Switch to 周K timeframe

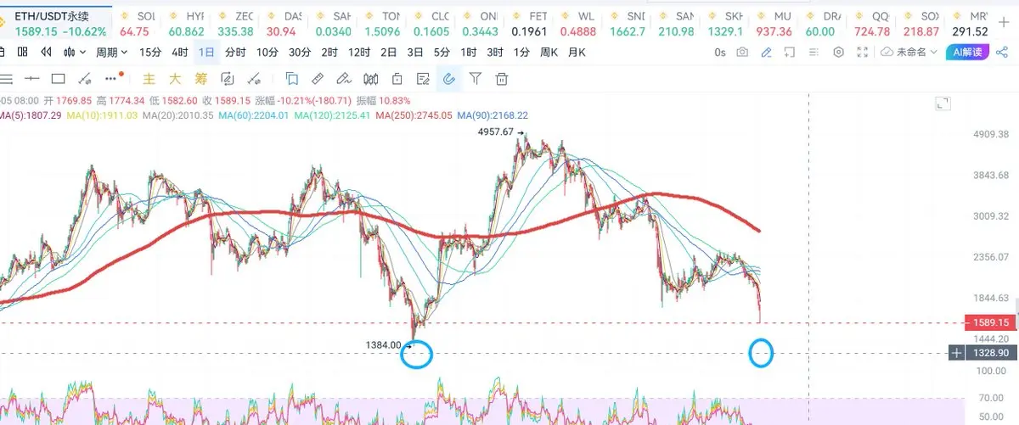pyautogui.click(x=549, y=52)
